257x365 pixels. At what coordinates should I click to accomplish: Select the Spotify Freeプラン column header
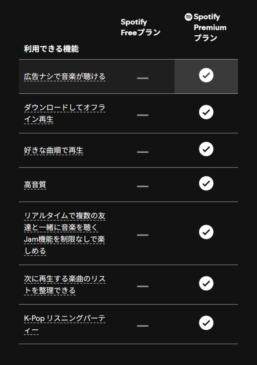(141, 27)
